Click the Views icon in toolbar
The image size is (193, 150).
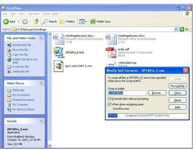pos(82,22)
